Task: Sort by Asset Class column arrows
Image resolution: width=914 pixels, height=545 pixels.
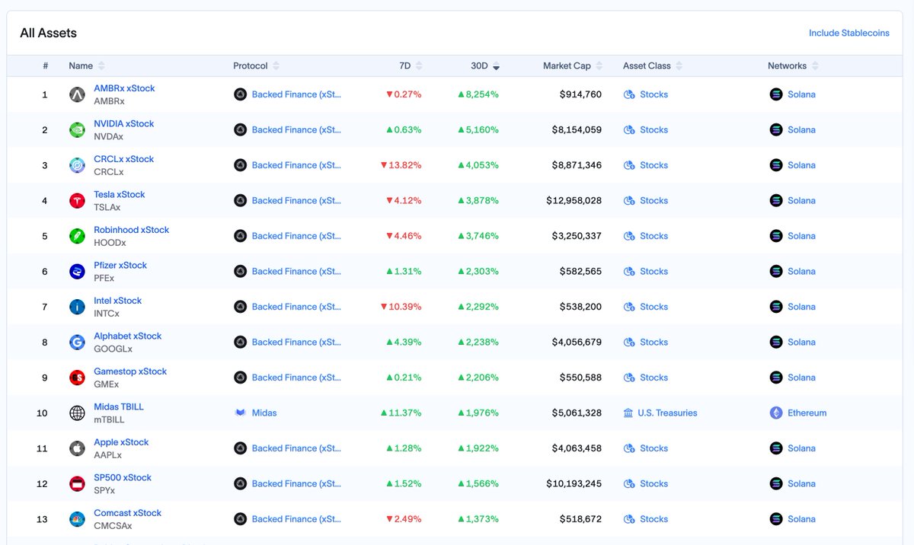Action: pyautogui.click(x=679, y=66)
